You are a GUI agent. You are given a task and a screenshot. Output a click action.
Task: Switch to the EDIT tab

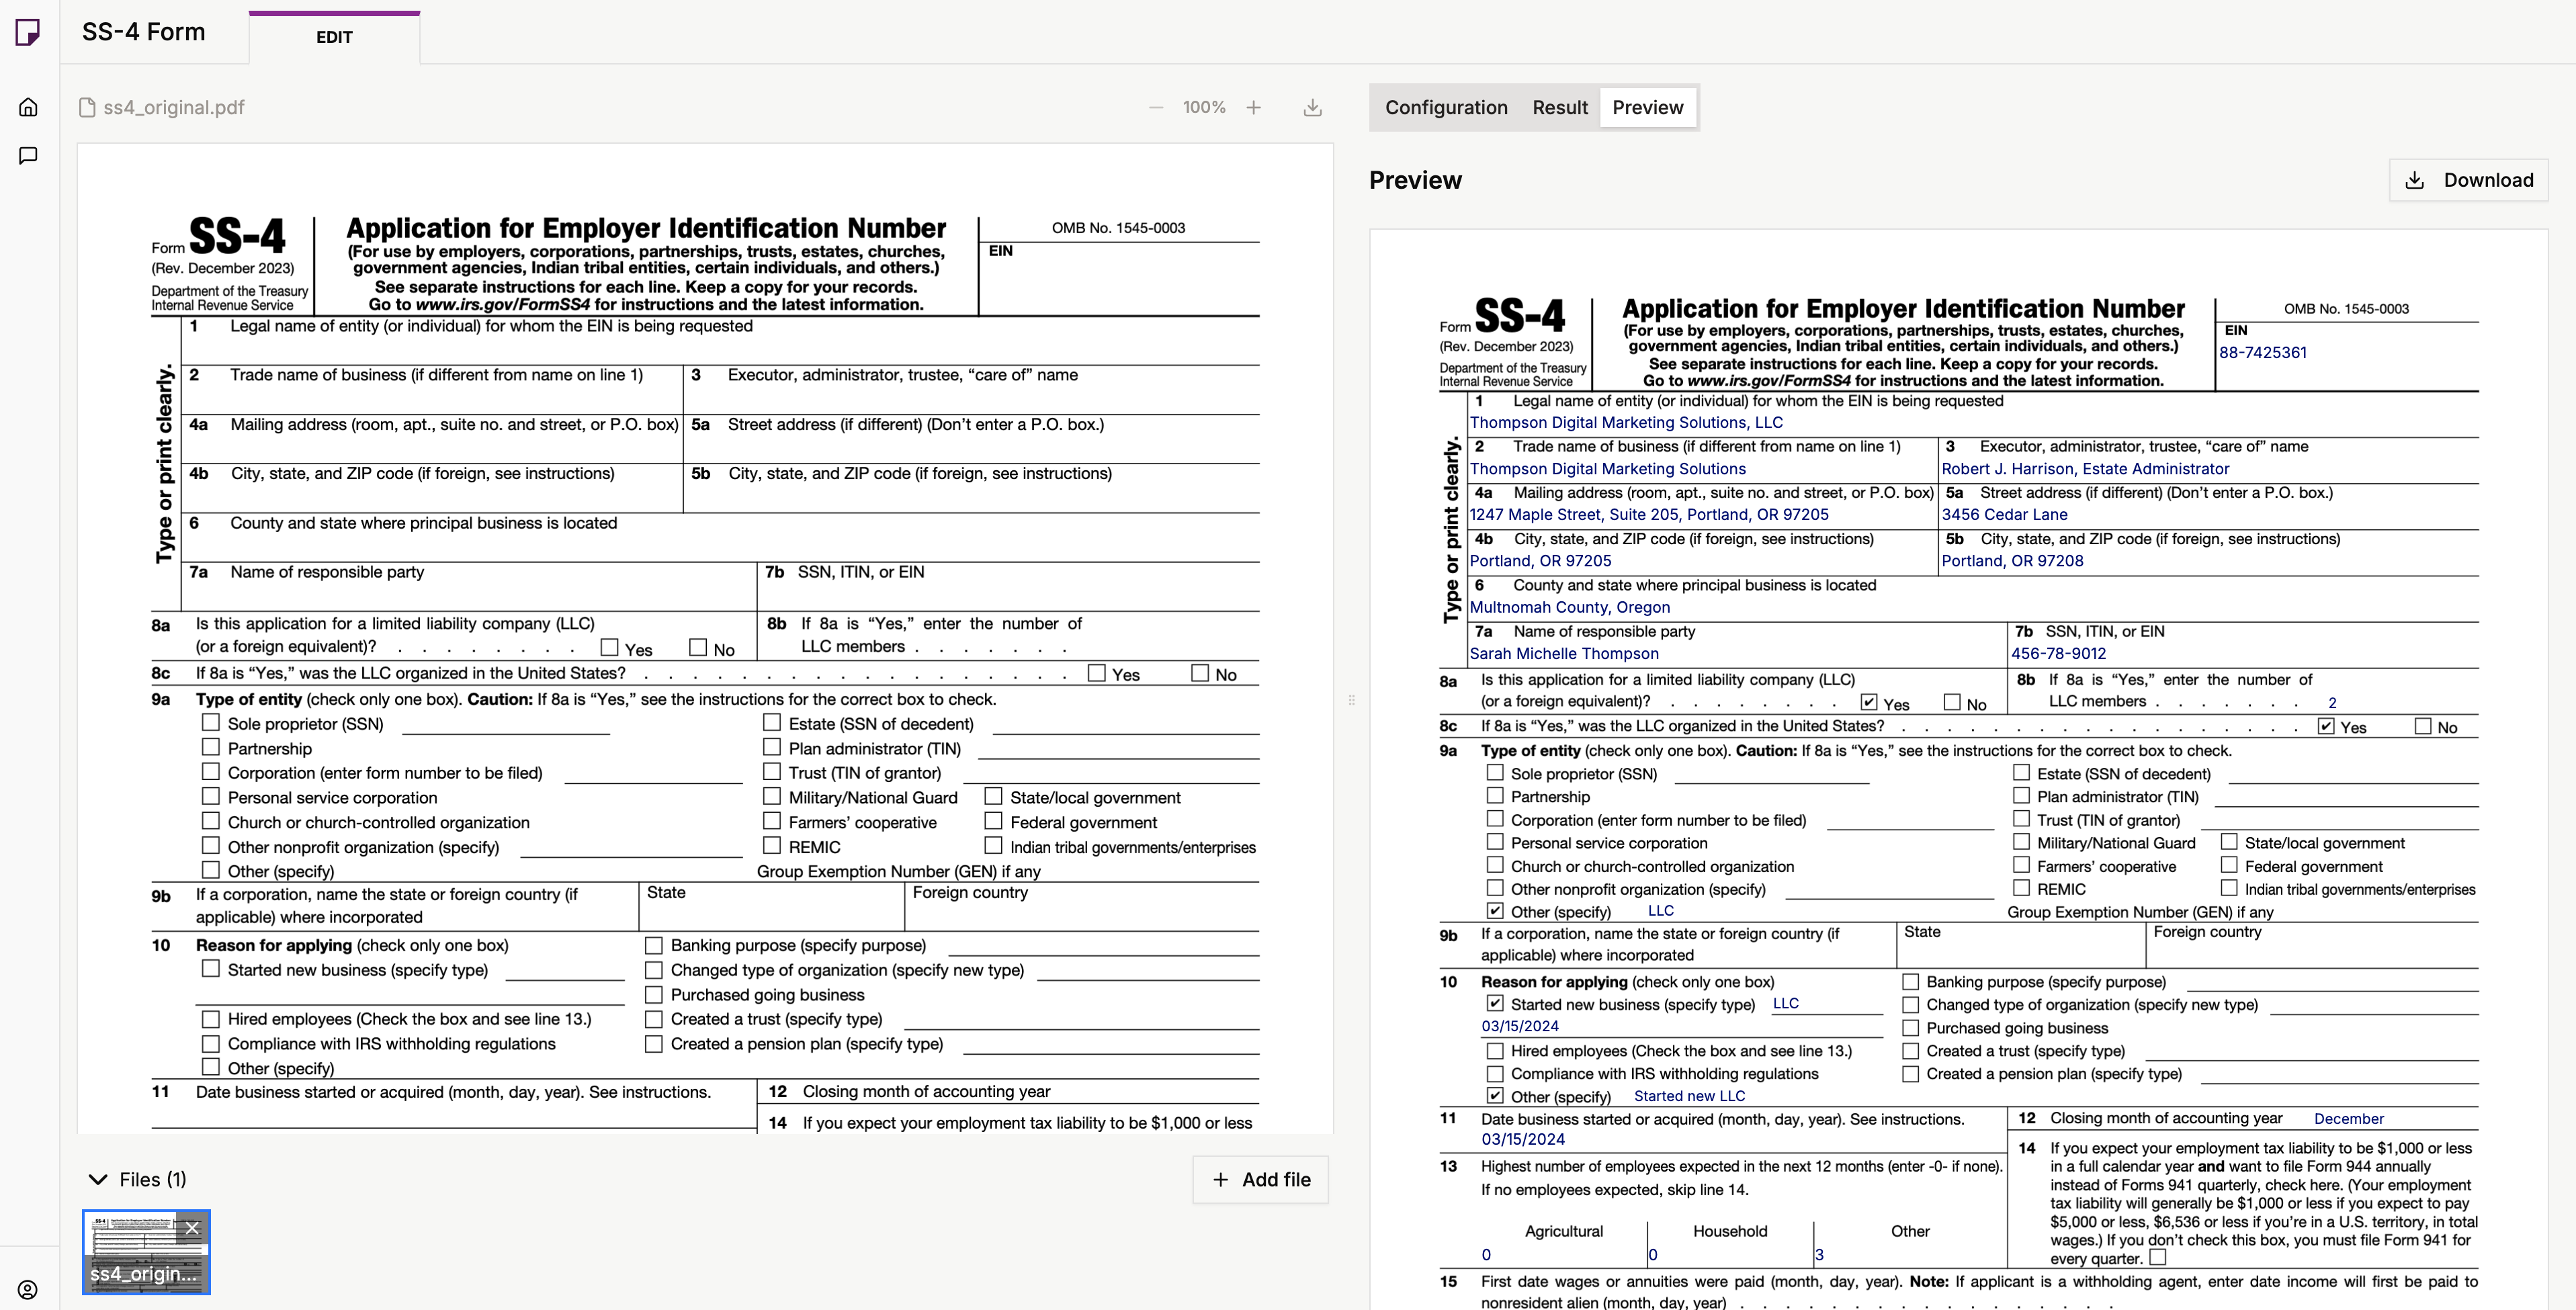(x=334, y=38)
